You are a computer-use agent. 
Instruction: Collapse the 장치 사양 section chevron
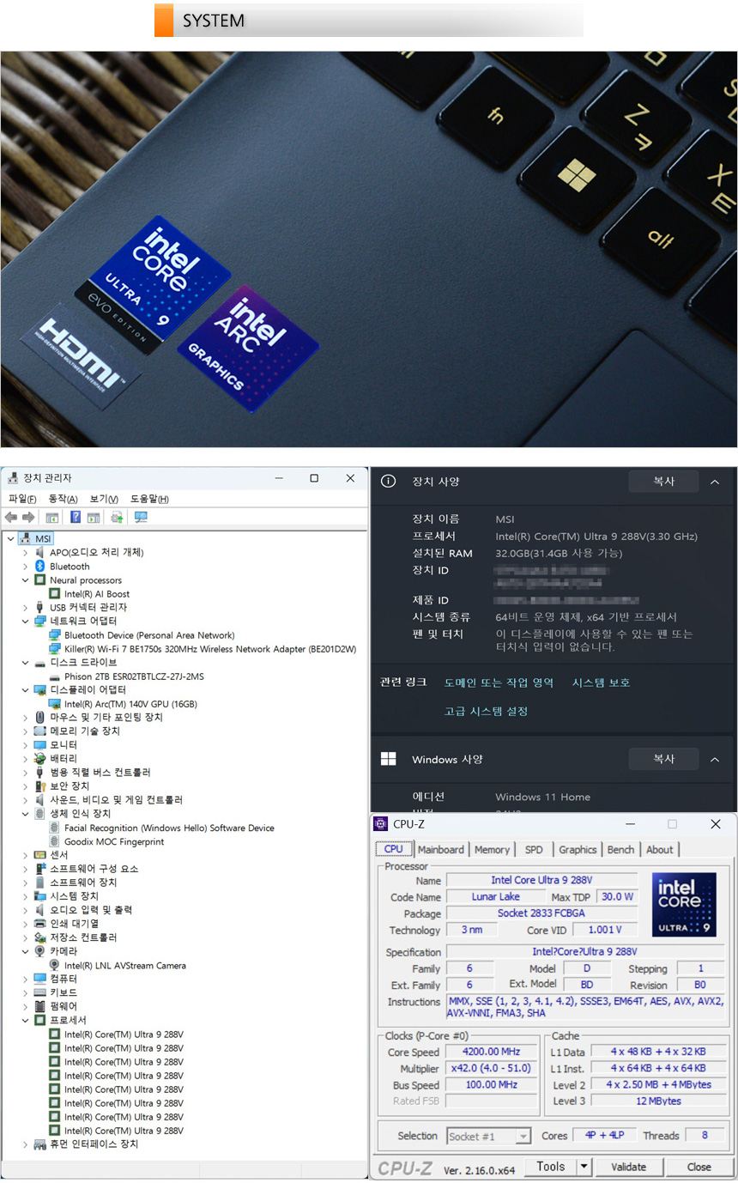tap(715, 482)
